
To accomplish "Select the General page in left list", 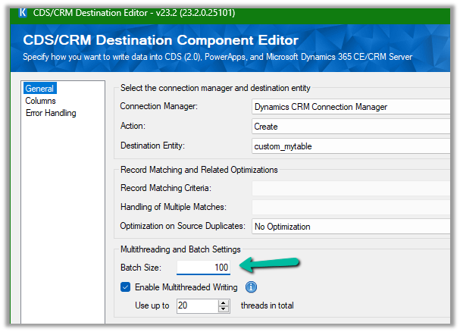I will tap(39, 89).
